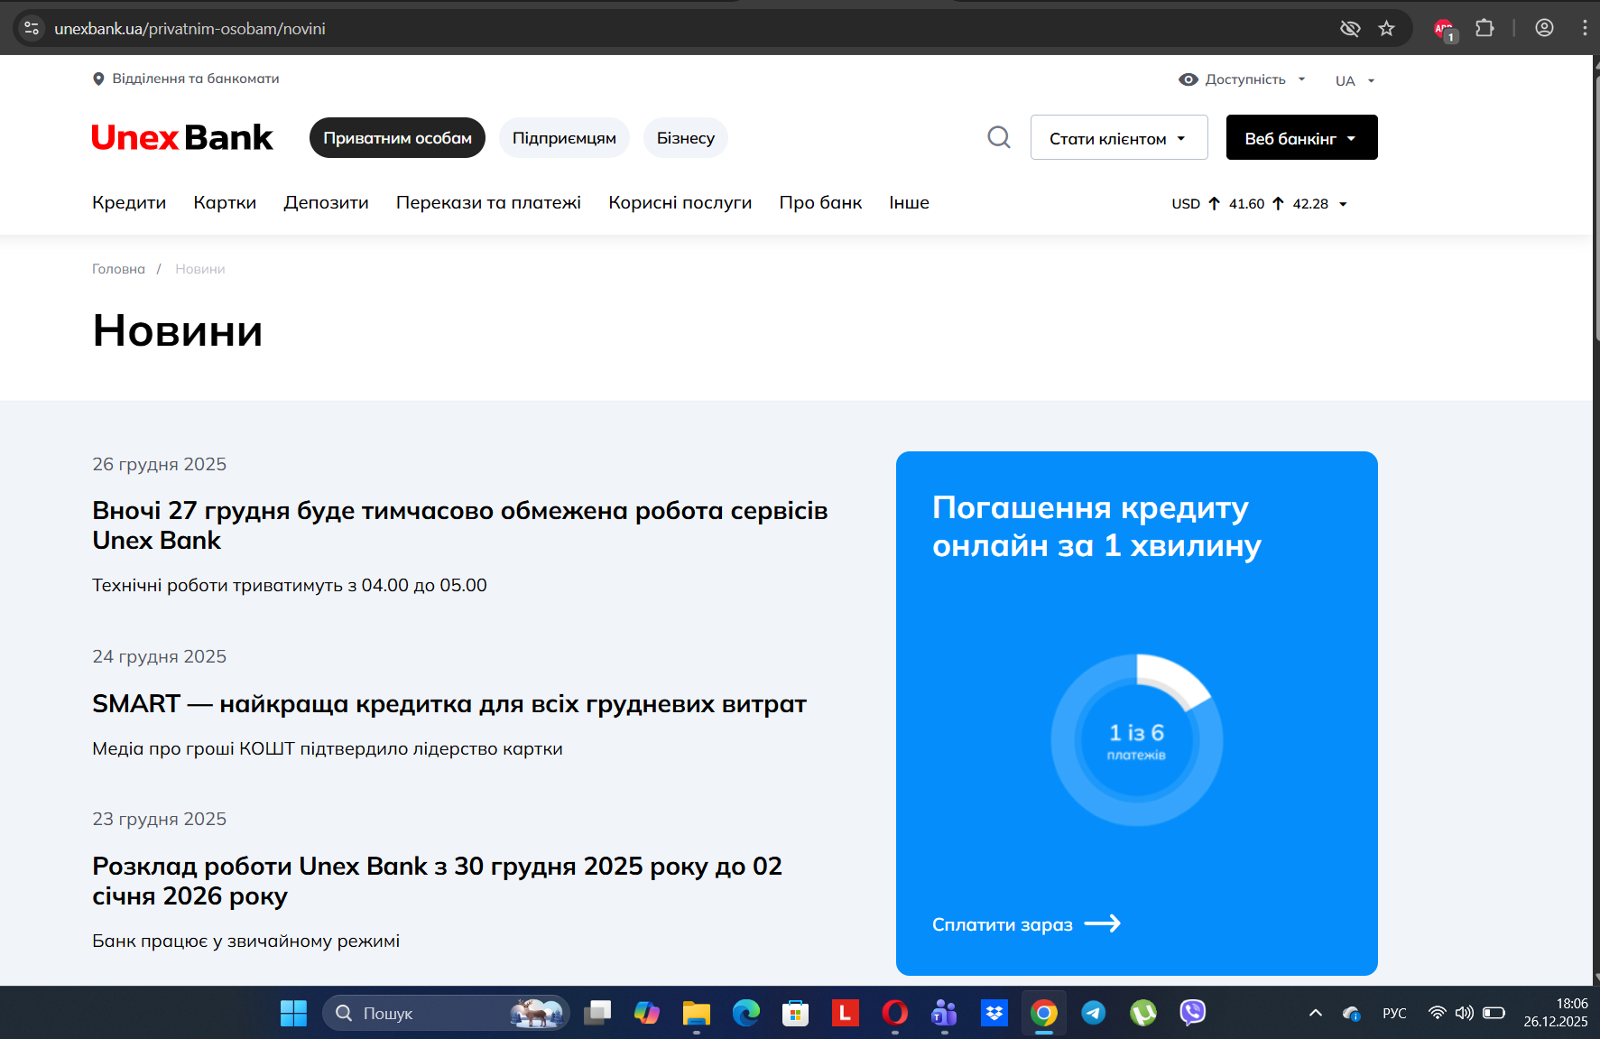Launch Microsoft Edge from the taskbar

(746, 1013)
